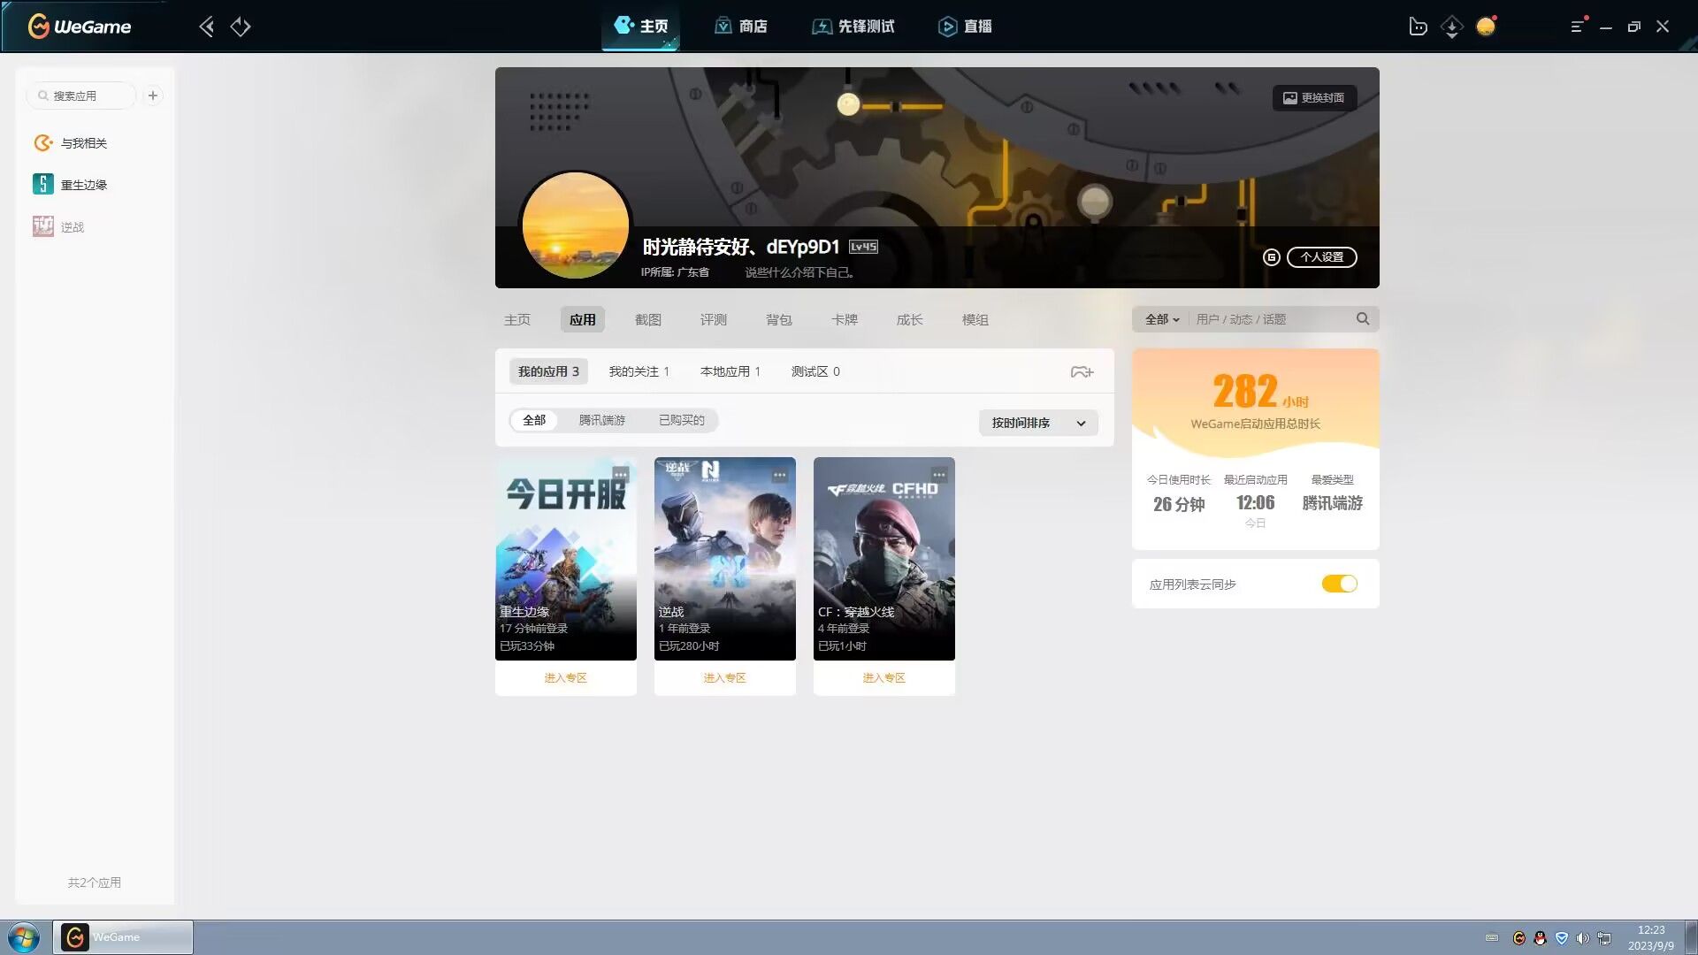Switch to the 截图 tab
This screenshot has height=955, width=1698.
point(648,320)
